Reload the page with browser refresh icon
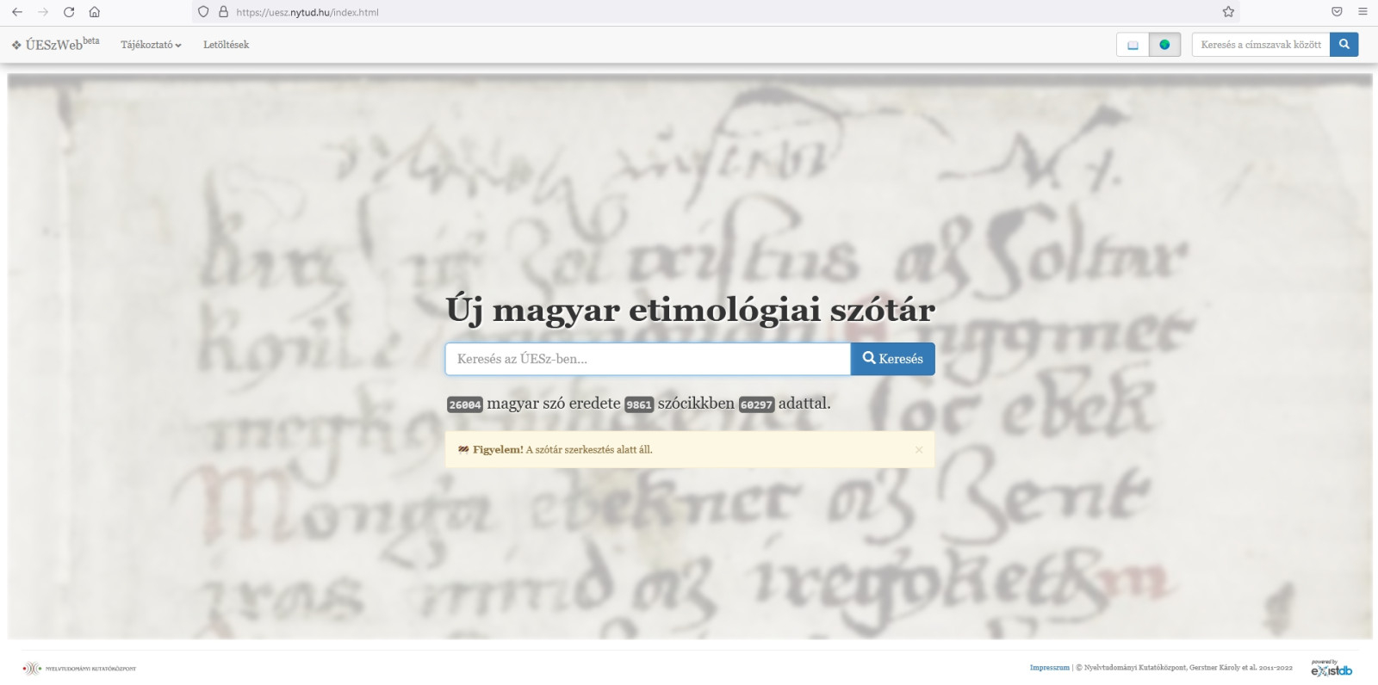The width and height of the screenshot is (1378, 685). coord(69,12)
